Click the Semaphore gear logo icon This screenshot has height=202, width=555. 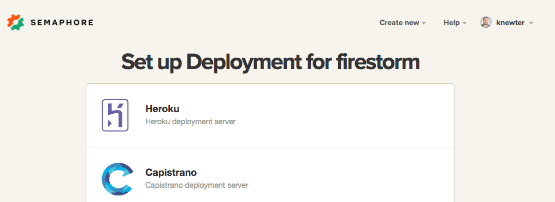(16, 22)
